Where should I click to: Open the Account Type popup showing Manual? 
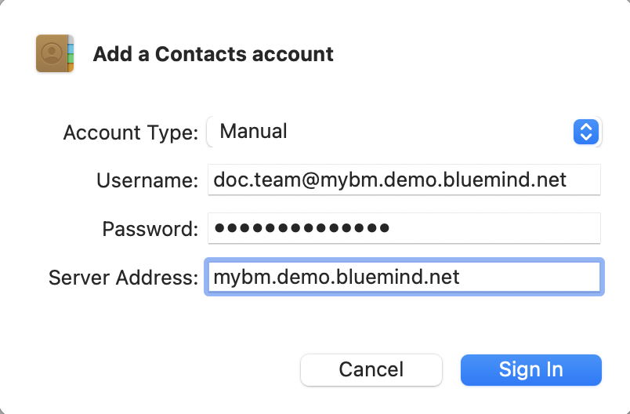(392, 132)
